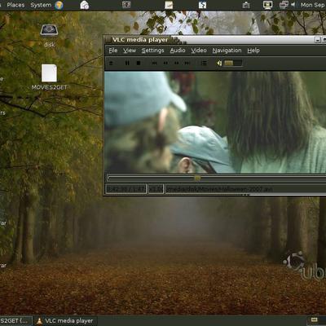Pause the playing video

[x=127, y=63]
